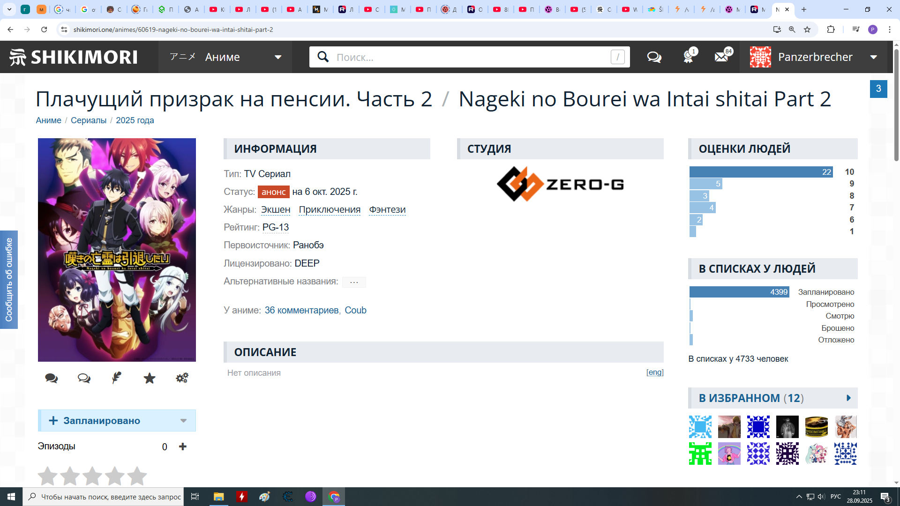Click the Shikimori logo in the header

pos(73,57)
